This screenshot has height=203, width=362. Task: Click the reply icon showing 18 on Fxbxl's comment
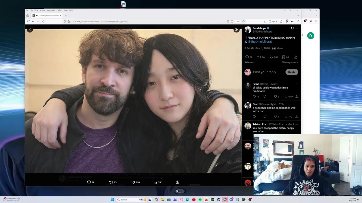pyautogui.click(x=254, y=96)
